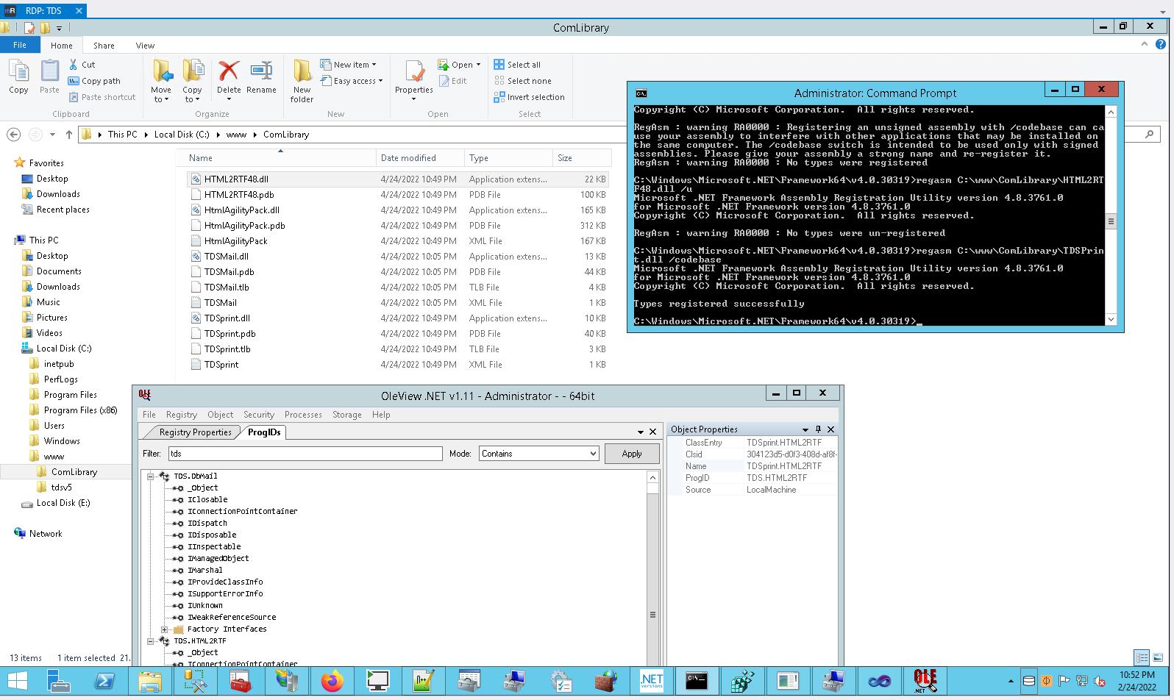Image resolution: width=1174 pixels, height=700 pixels.
Task: Click Copy path in the ribbon
Action: tap(94, 81)
